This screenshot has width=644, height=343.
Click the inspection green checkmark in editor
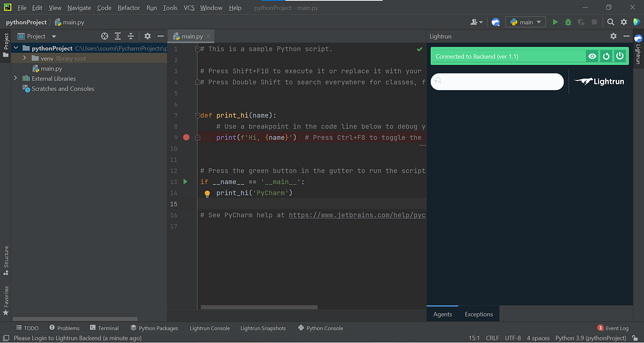(x=419, y=49)
